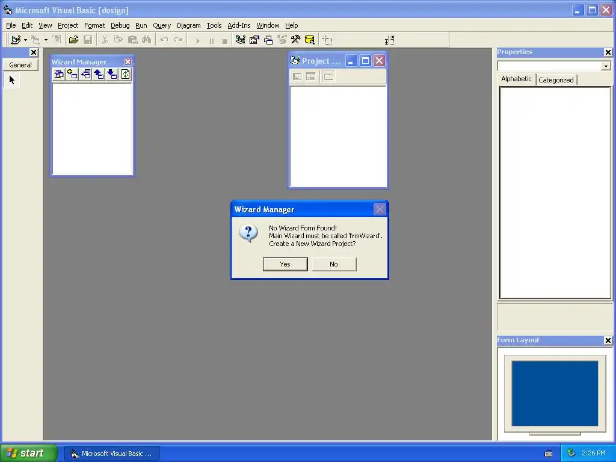The width and height of the screenshot is (616, 462).
Task: Click the Save Project floppy disk icon
Action: pos(88,40)
